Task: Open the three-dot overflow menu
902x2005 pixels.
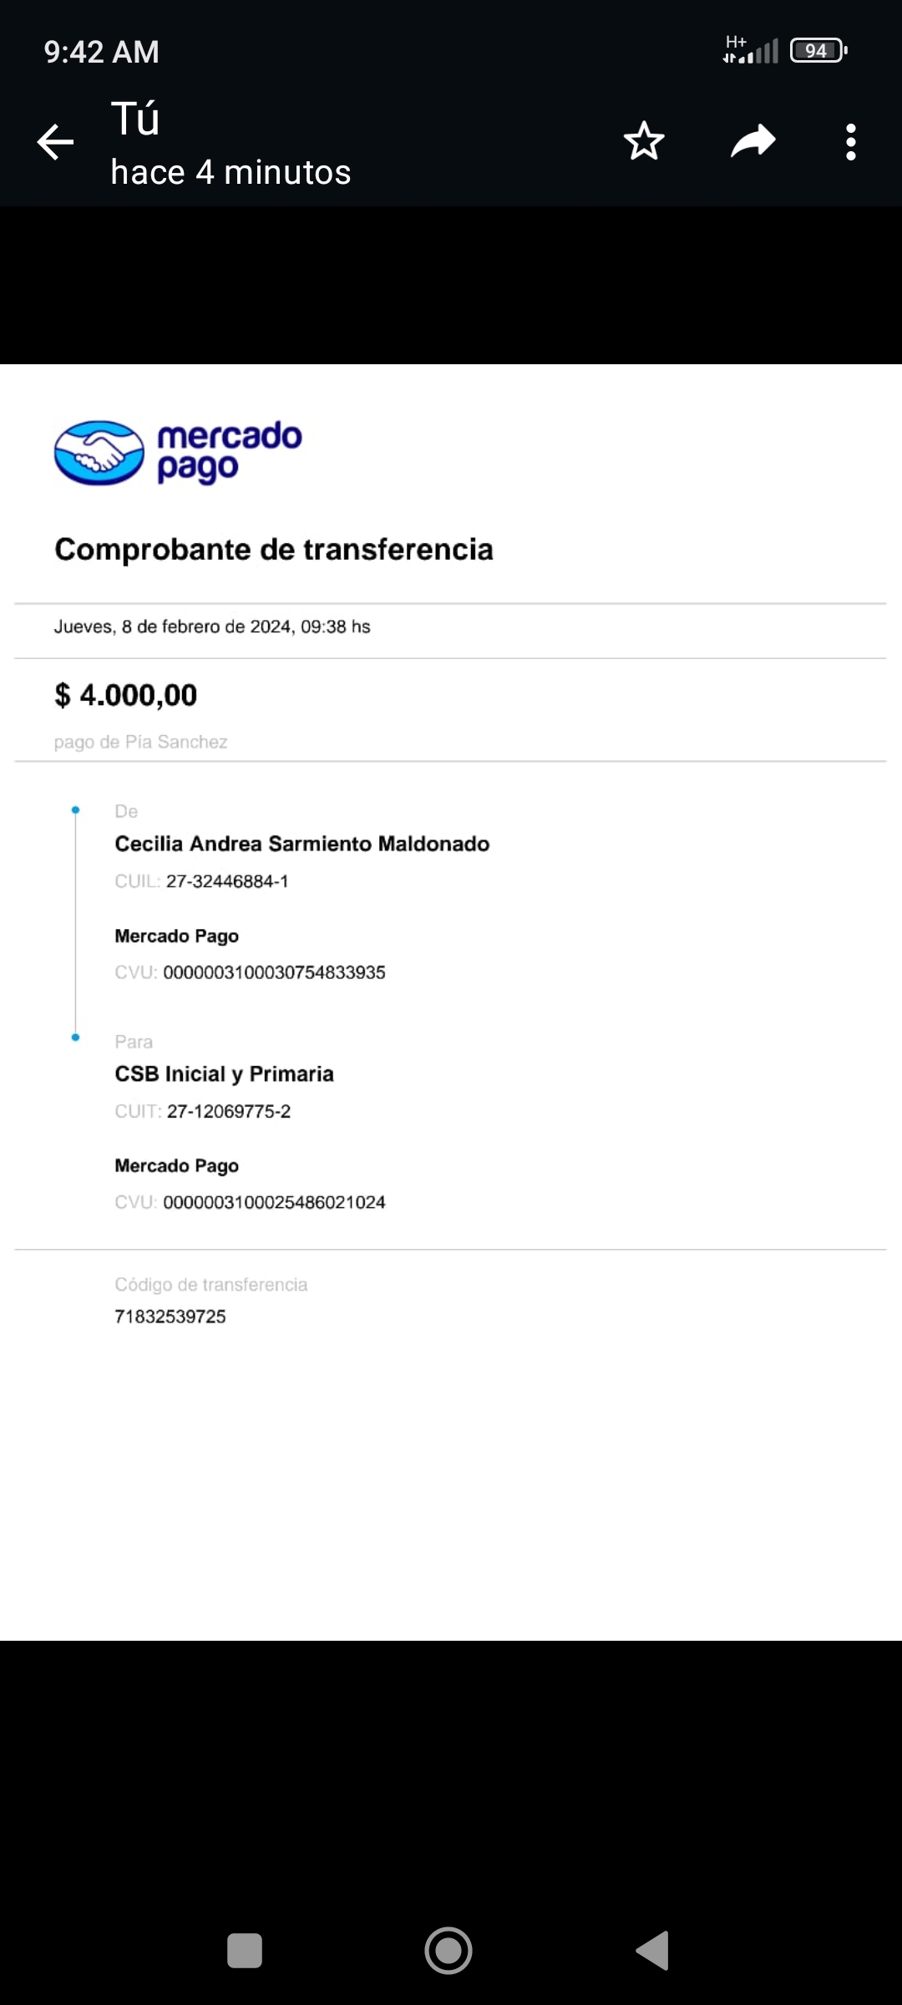Action: (x=850, y=142)
